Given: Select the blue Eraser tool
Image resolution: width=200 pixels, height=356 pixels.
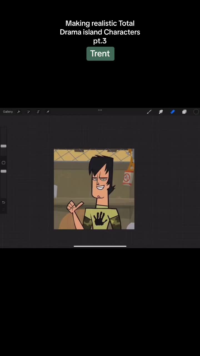Looking at the screenshot, I should pyautogui.click(x=172, y=112).
